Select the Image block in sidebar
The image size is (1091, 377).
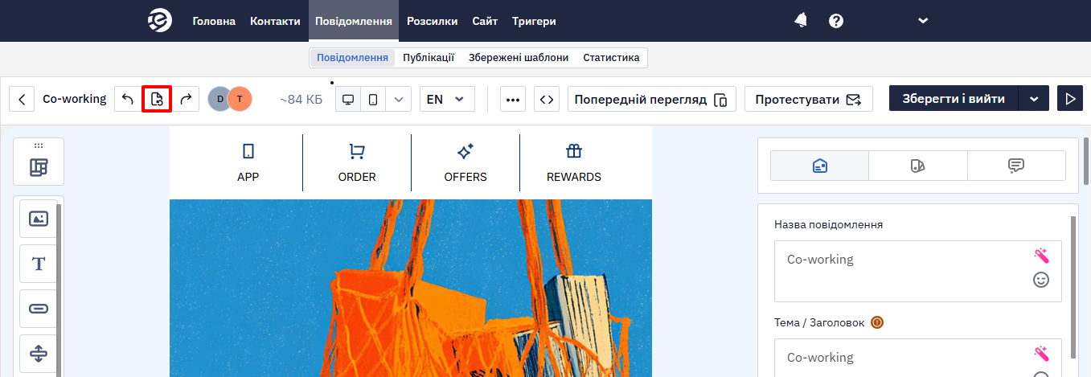[x=39, y=219]
